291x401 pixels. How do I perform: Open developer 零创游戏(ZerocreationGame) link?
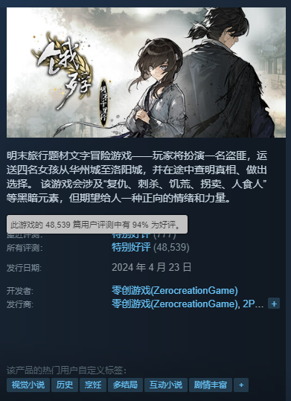175,290
